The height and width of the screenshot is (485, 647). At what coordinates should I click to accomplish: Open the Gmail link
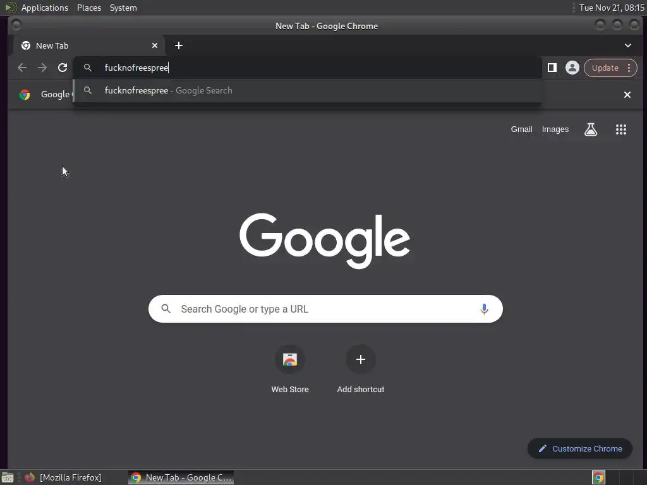(x=521, y=129)
